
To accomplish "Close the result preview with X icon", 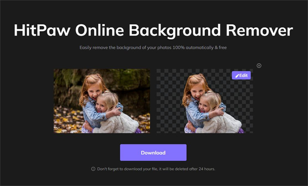I will [259, 65].
